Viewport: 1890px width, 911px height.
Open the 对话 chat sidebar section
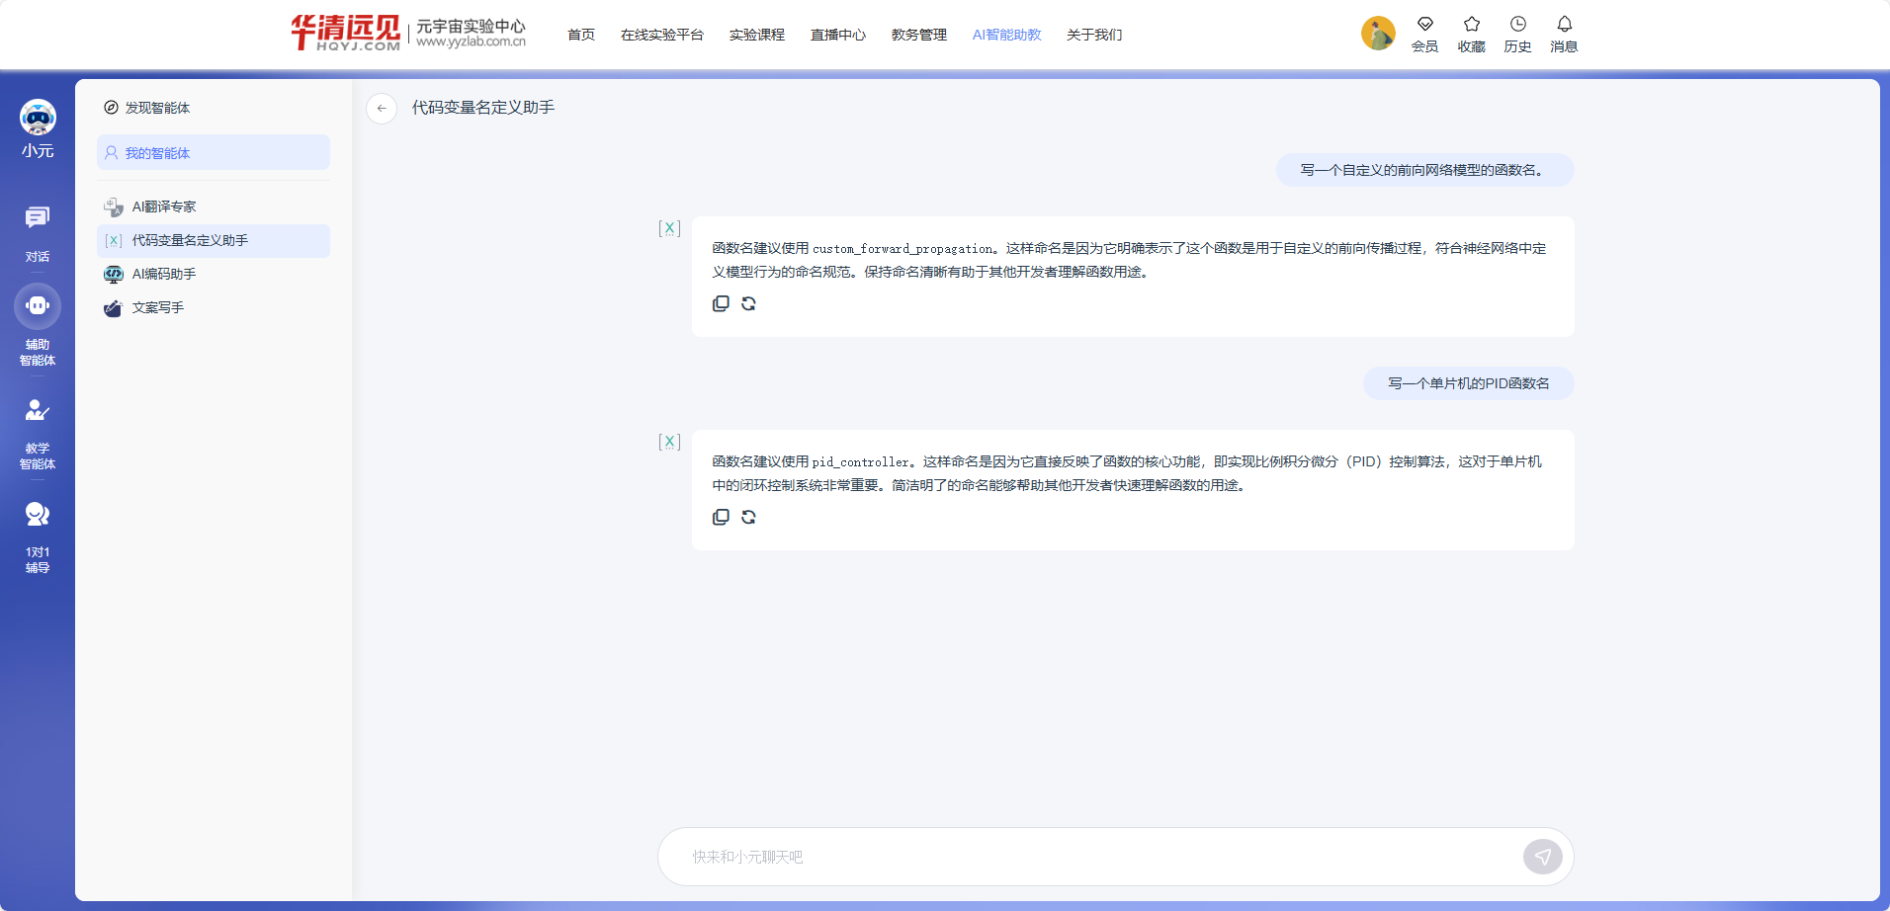[x=38, y=233]
